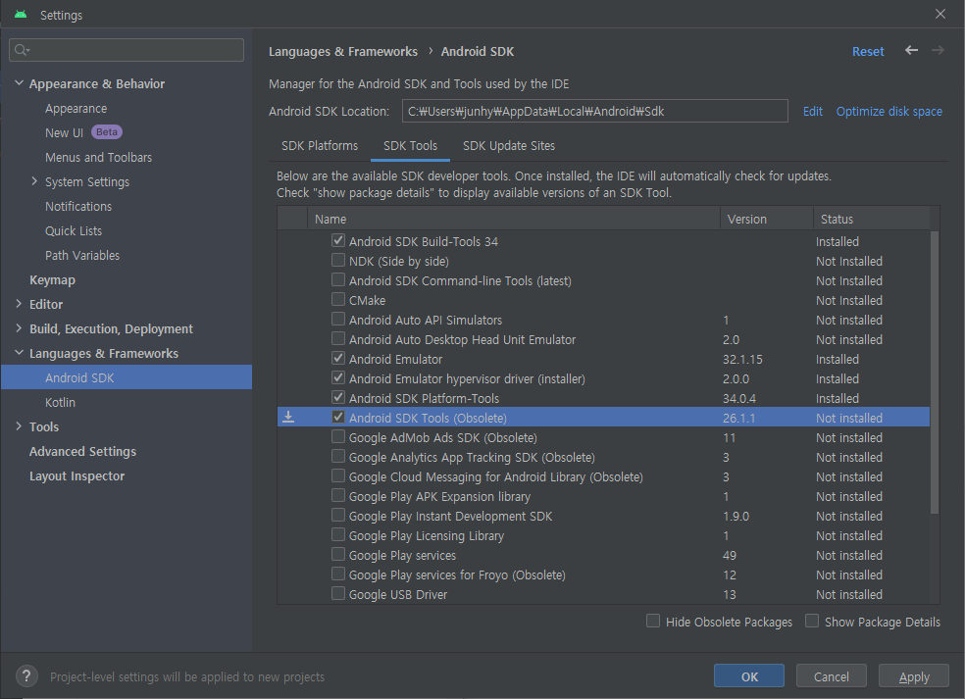The height and width of the screenshot is (699, 965).
Task: Open Quick Lists settings
Action: coord(74,231)
